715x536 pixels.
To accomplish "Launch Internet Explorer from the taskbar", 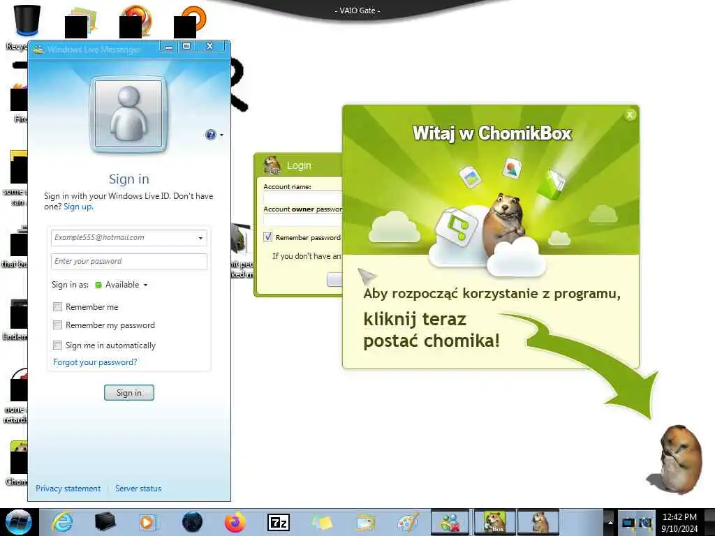I will [62, 522].
